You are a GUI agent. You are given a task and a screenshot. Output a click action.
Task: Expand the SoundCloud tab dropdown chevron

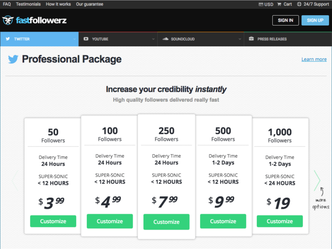[x=239, y=39]
